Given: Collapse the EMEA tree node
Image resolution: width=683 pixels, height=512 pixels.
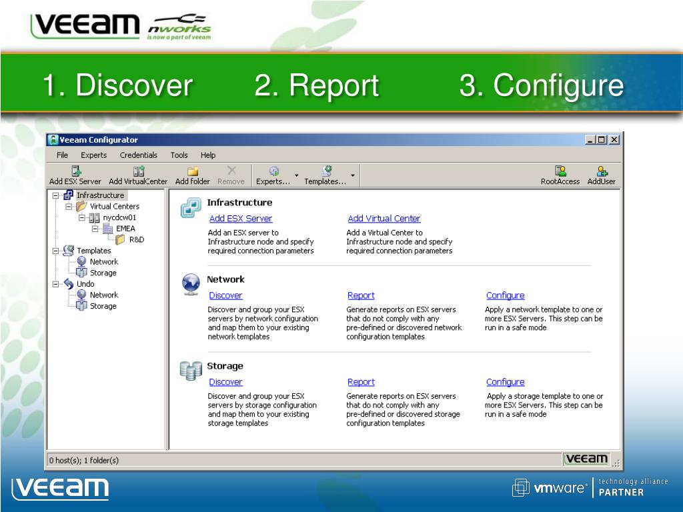Looking at the screenshot, I should point(95,229).
